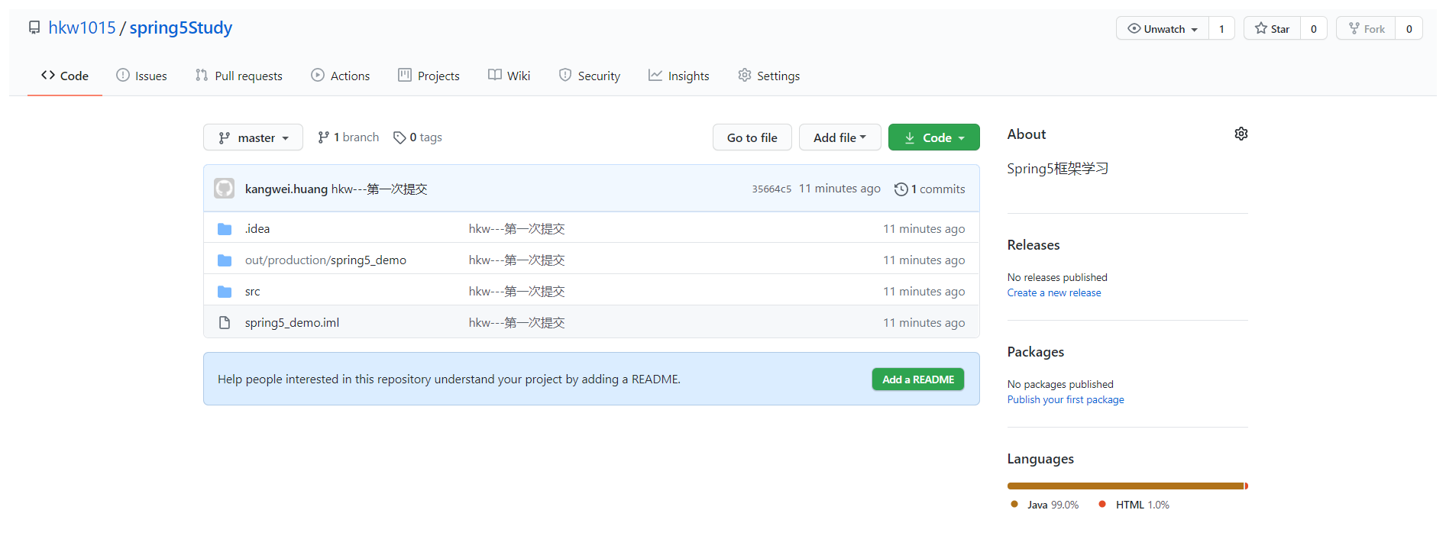This screenshot has width=1446, height=536.
Task: View the 1 branch link
Action: [x=348, y=137]
